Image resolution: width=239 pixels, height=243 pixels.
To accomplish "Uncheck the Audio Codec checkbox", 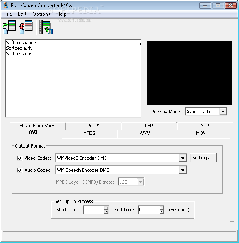I will pos(20,170).
